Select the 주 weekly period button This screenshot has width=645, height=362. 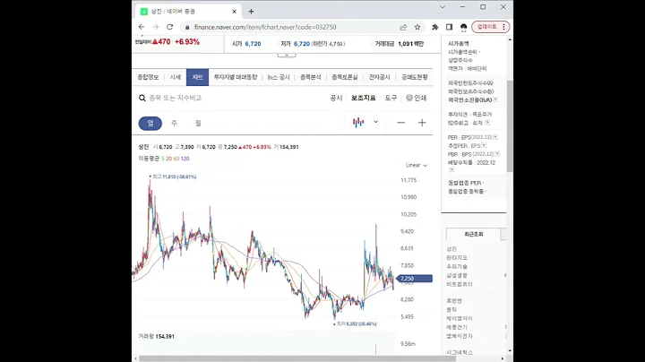click(x=175, y=123)
